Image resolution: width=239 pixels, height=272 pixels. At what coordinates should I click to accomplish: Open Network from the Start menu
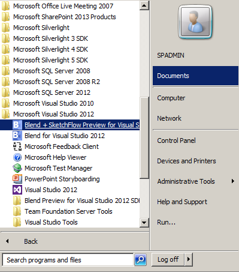pos(195,118)
